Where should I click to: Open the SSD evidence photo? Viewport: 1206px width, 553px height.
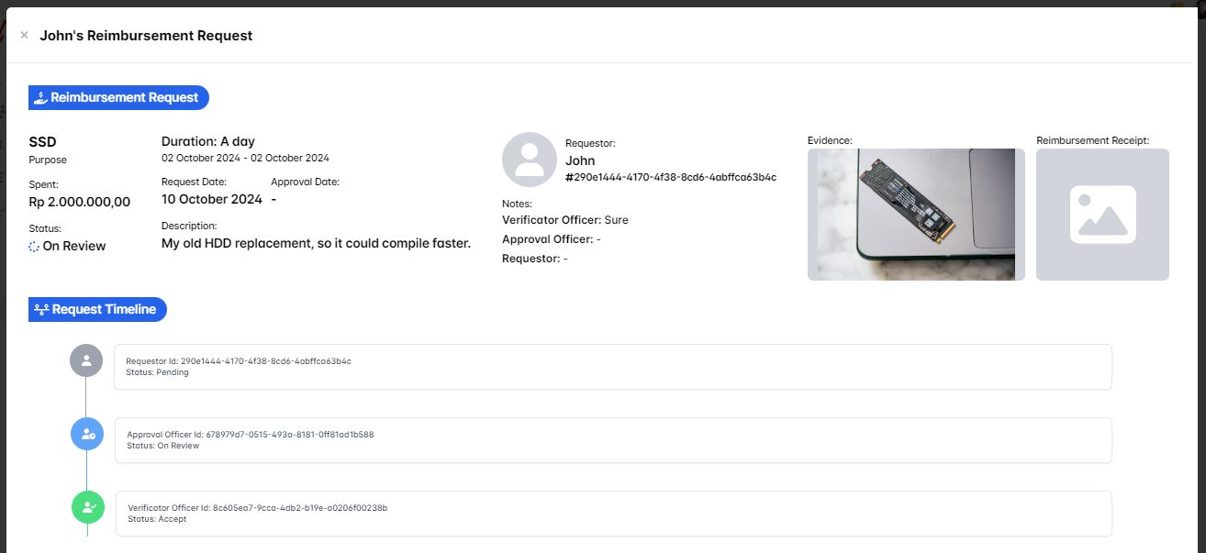(x=916, y=214)
